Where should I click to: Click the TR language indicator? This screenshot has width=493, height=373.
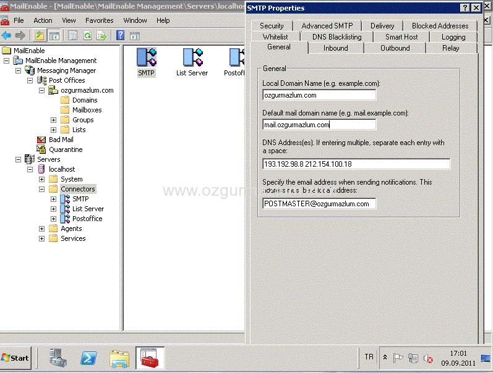point(369,357)
